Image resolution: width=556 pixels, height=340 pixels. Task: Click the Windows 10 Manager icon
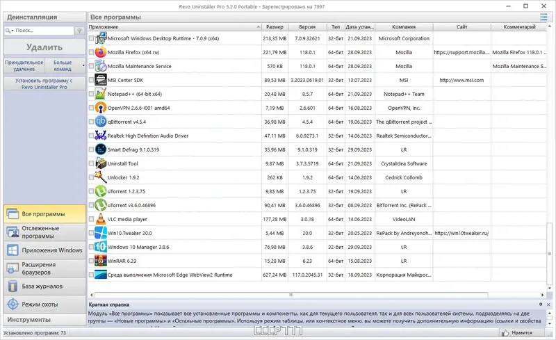pos(101,247)
